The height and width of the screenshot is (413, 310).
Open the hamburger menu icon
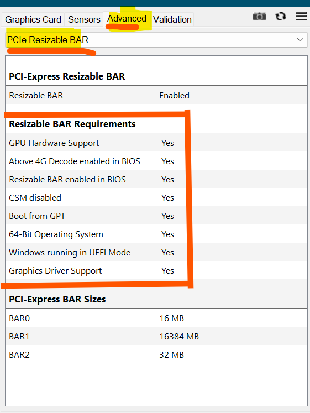pyautogui.click(x=302, y=17)
